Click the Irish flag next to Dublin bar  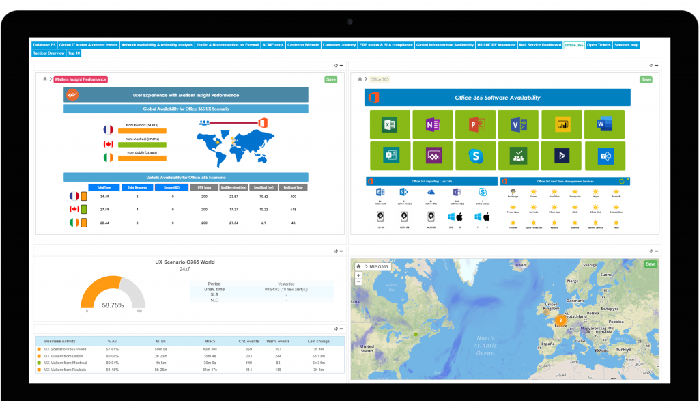109,157
